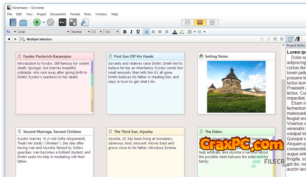306x177 pixels.
Task: Switch to Scrivenings document view
Action: coord(187,22)
